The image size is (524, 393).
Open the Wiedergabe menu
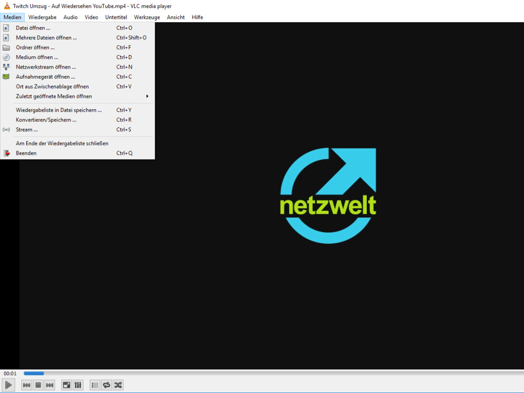coord(42,17)
